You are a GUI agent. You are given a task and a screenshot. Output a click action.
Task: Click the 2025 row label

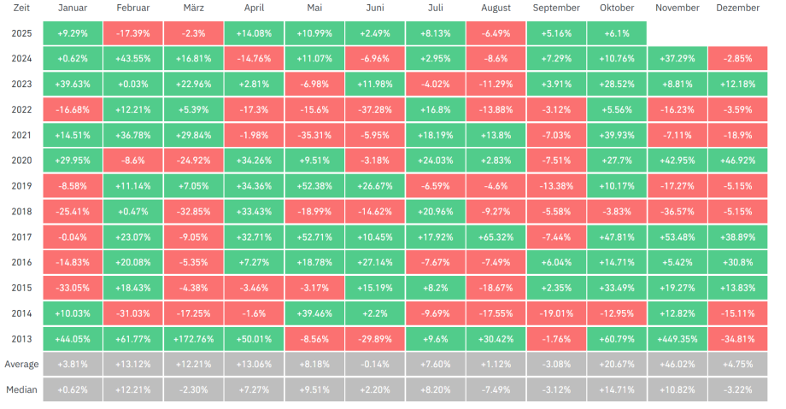(21, 32)
